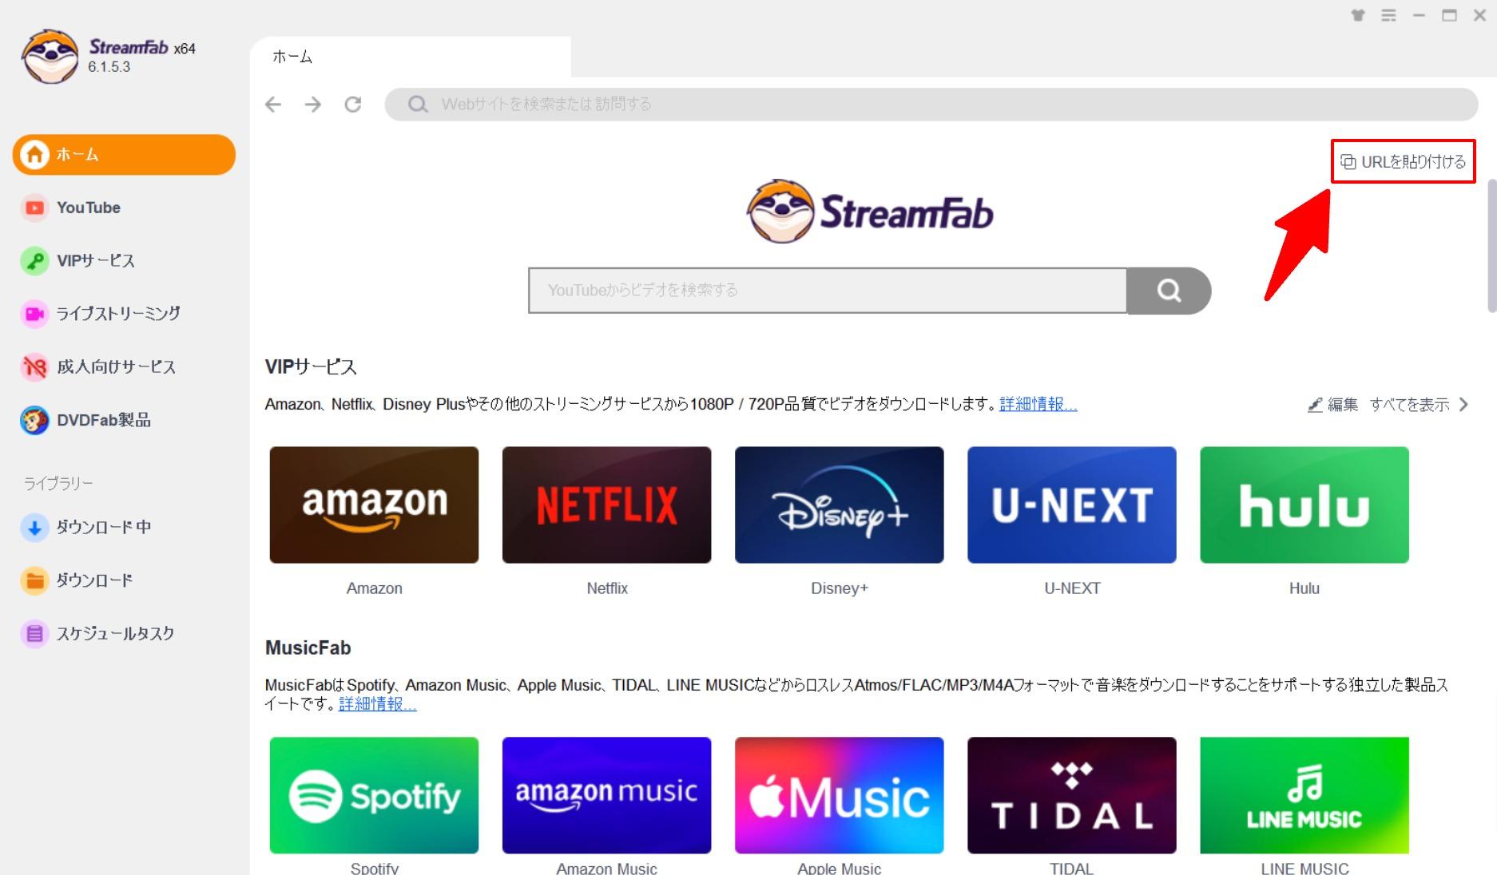Image resolution: width=1497 pixels, height=875 pixels.
Task: Click the StreamFab sloth logo in sidebar
Action: [50, 57]
